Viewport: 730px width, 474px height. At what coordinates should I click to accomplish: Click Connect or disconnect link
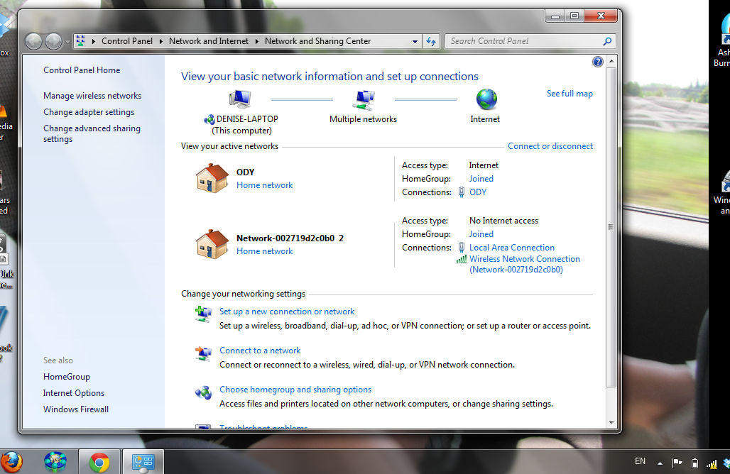550,146
